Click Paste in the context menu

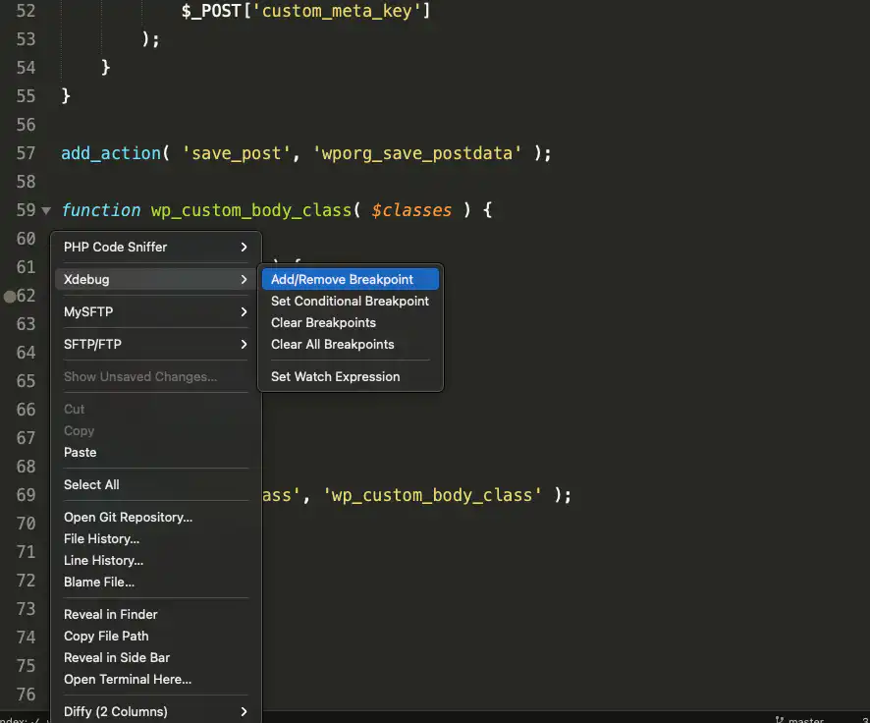coord(81,452)
